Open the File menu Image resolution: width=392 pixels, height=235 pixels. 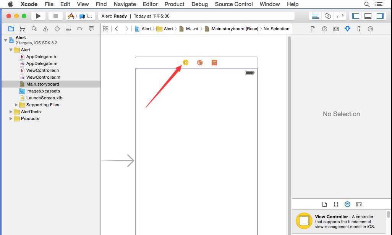pyautogui.click(x=49, y=4)
